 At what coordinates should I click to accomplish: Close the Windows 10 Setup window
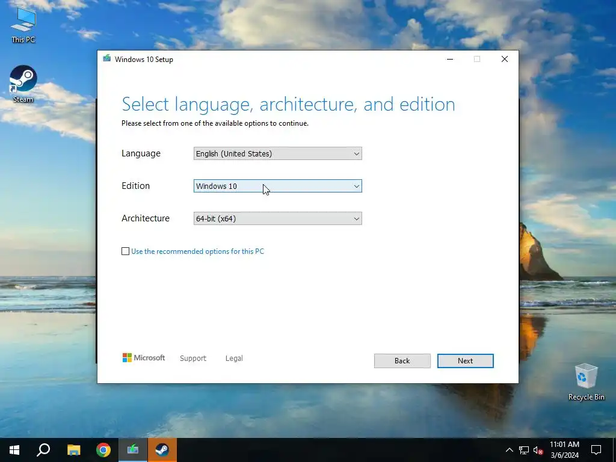pos(505,59)
